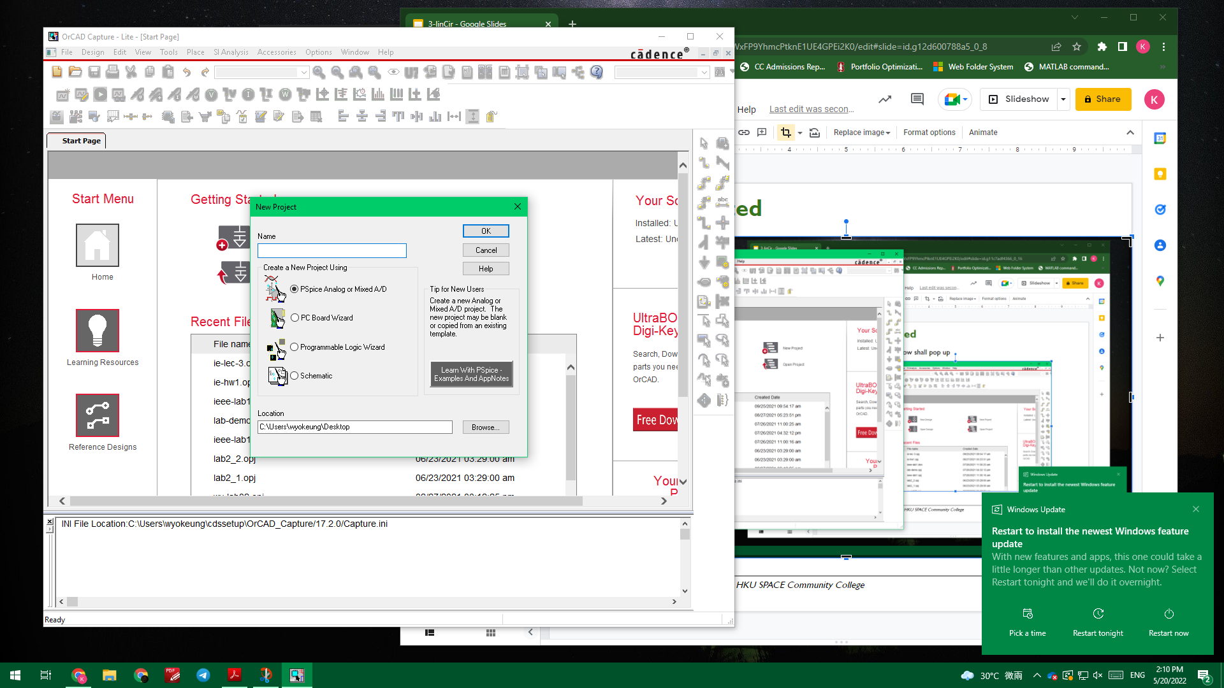1224x688 pixels.
Task: Click OK in the New Project dialog
Action: pos(486,231)
